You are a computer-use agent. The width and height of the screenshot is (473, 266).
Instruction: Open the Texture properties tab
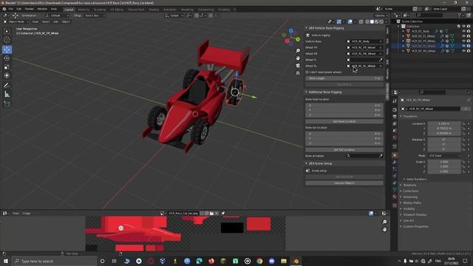coord(395,205)
